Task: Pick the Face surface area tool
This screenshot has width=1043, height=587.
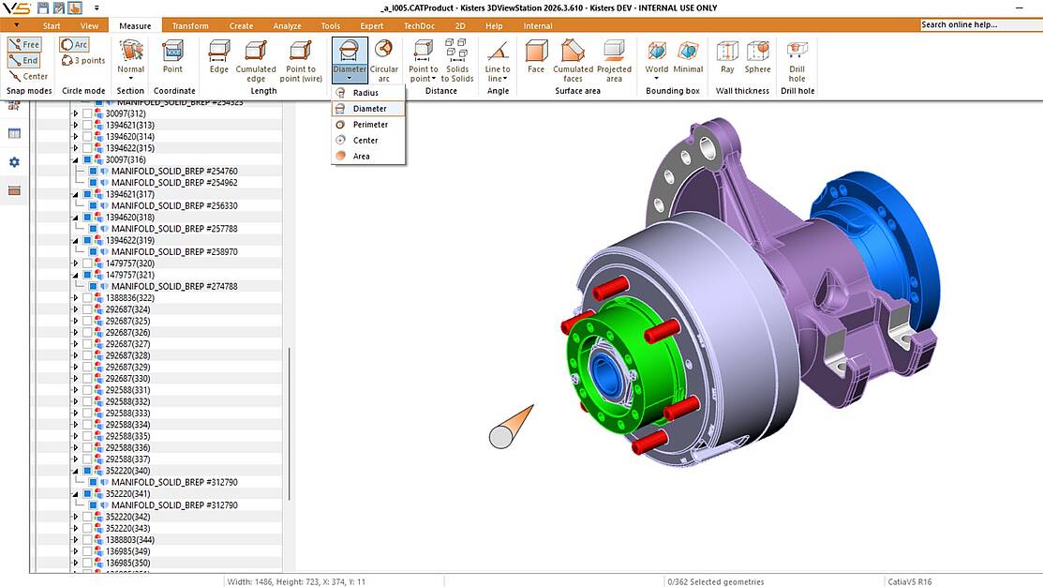Action: click(x=536, y=56)
